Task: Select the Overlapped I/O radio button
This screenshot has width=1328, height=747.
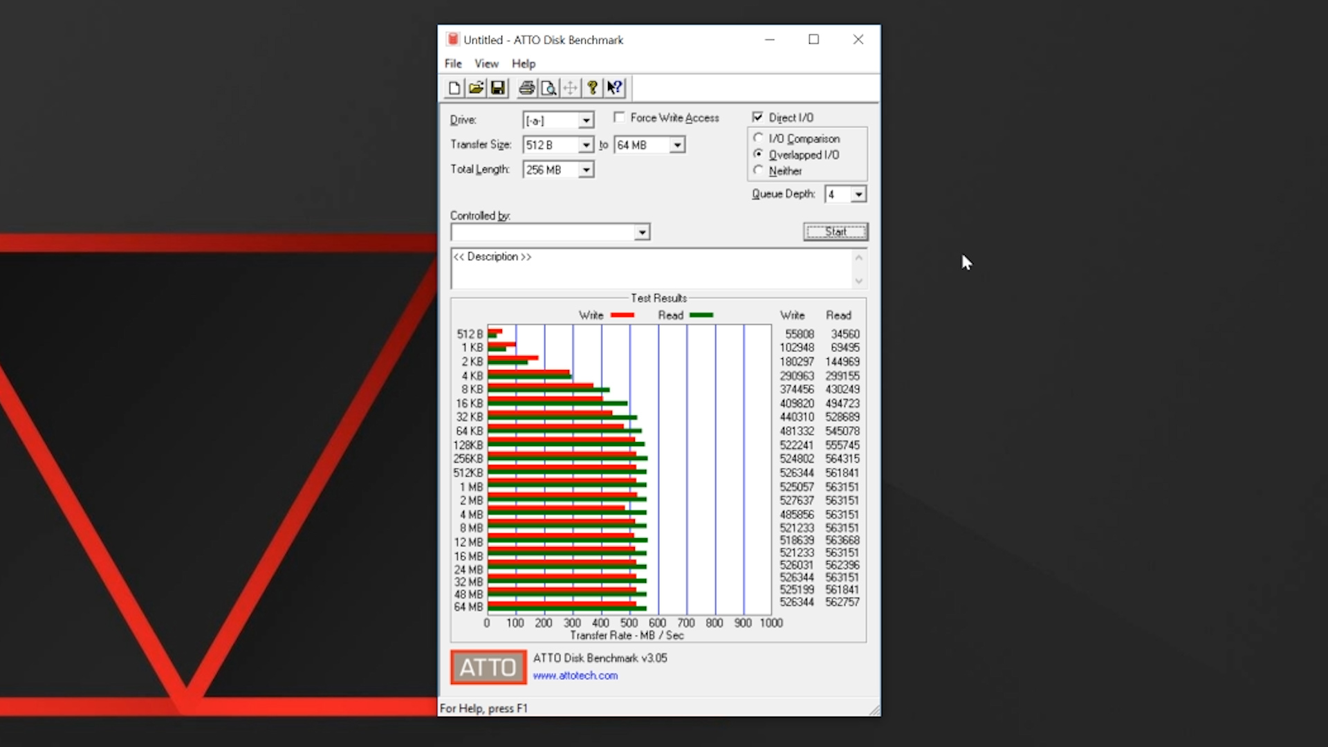Action: click(x=759, y=154)
